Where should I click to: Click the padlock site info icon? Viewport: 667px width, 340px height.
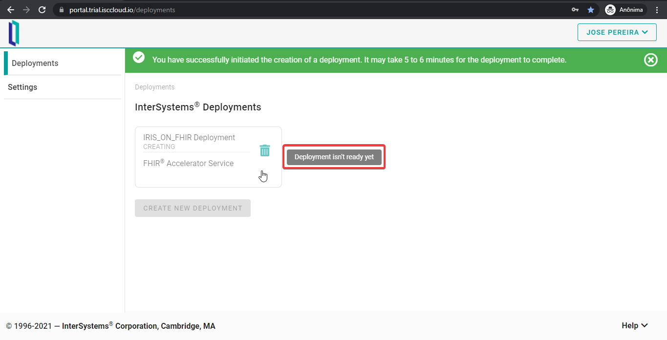pos(61,10)
